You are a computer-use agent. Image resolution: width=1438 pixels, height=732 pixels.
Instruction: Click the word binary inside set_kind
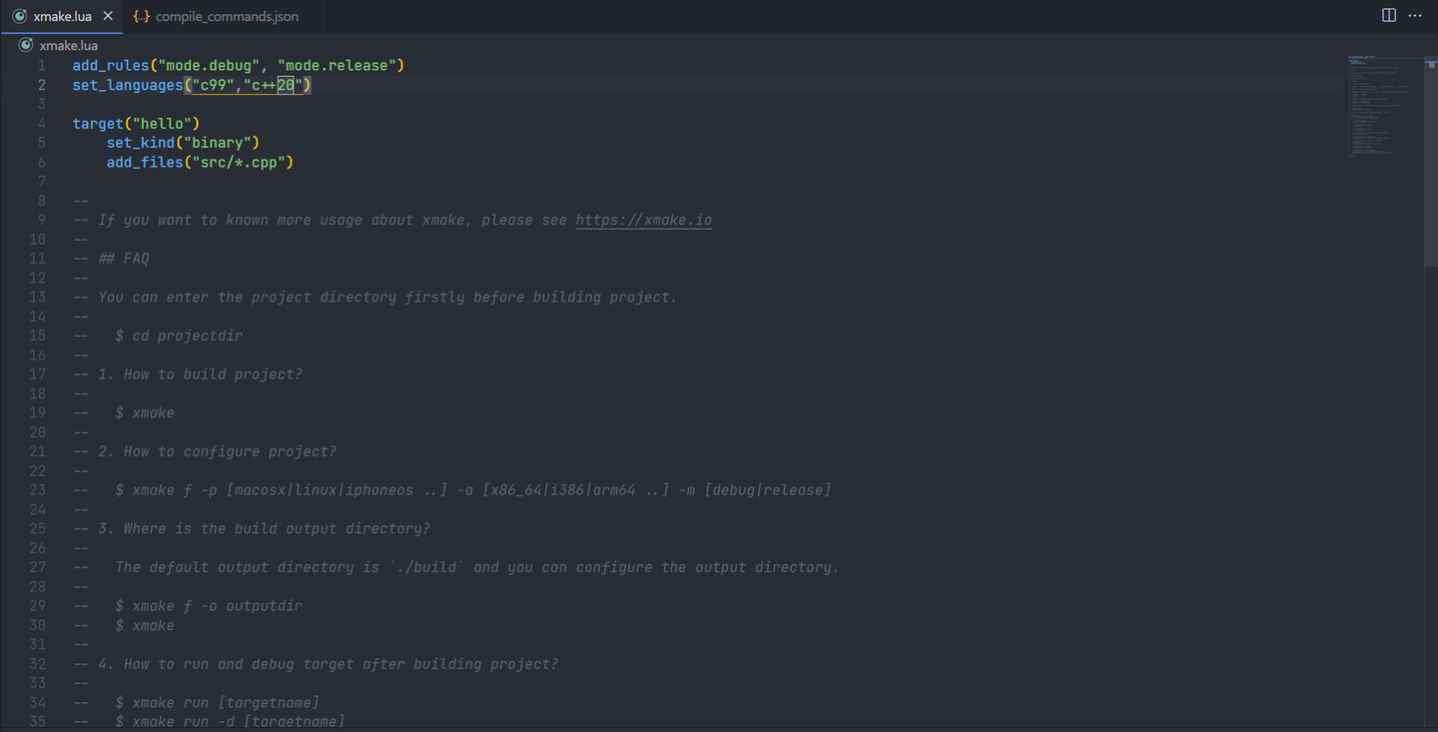coord(218,142)
